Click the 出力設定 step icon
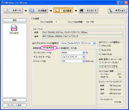 [x=57, y=11]
